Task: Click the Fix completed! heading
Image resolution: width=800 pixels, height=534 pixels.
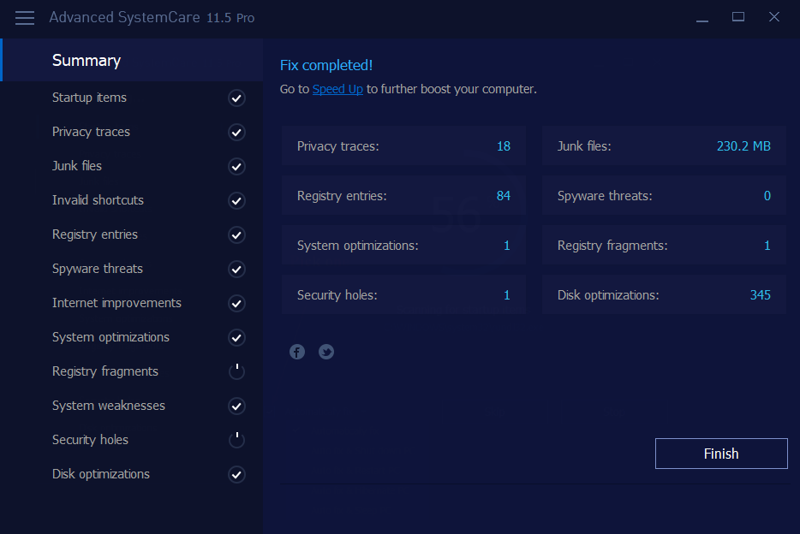Action: point(326,65)
